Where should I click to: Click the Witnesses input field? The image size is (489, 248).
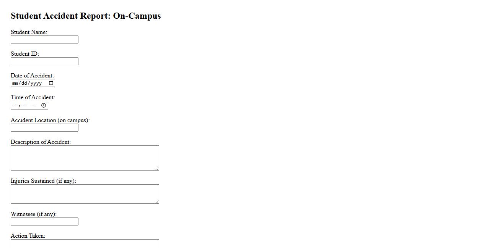[44, 222]
